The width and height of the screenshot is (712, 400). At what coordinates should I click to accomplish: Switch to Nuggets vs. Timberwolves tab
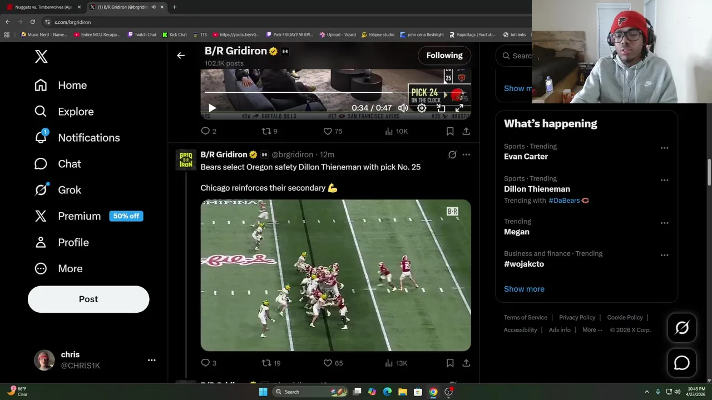click(x=43, y=7)
